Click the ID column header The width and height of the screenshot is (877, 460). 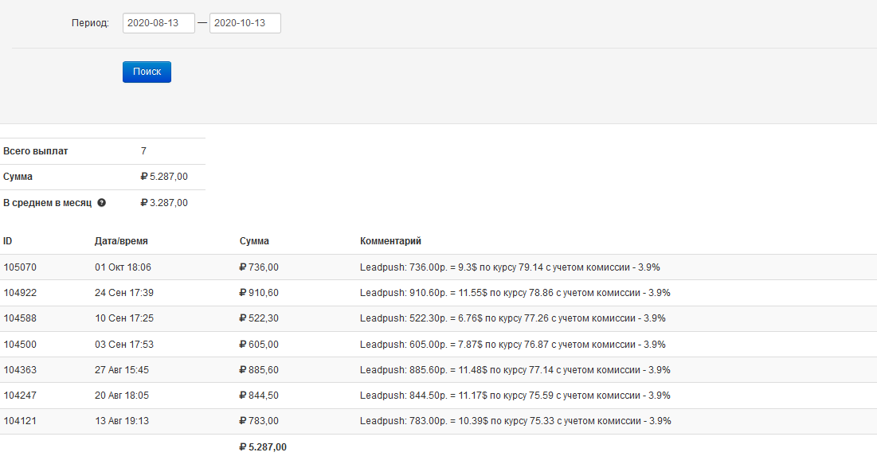[9, 241]
